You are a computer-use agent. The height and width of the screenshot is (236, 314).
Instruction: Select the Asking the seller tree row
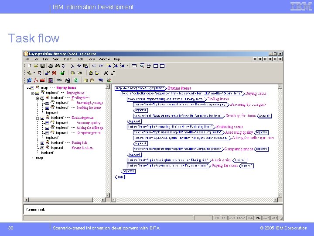[74, 128]
